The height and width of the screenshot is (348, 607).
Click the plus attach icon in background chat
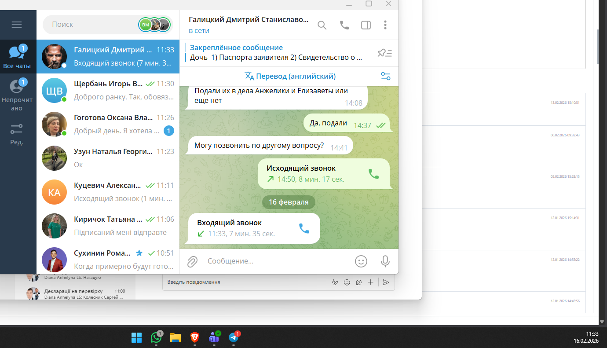[x=370, y=282]
